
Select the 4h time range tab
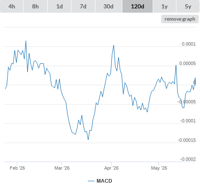pos(12,6)
